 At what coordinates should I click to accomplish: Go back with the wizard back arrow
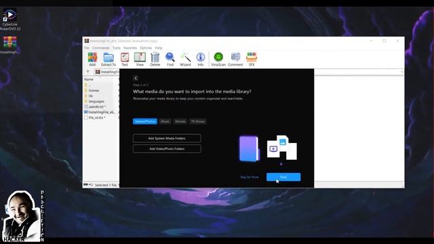[136, 79]
